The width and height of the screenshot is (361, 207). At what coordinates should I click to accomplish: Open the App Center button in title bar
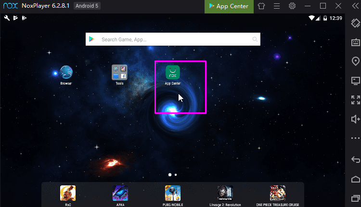[x=229, y=6]
